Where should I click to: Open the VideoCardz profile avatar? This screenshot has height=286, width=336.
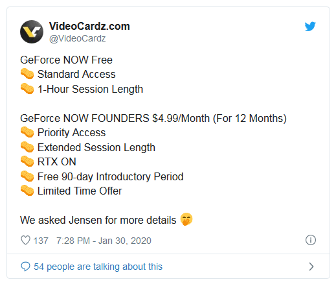32,32
